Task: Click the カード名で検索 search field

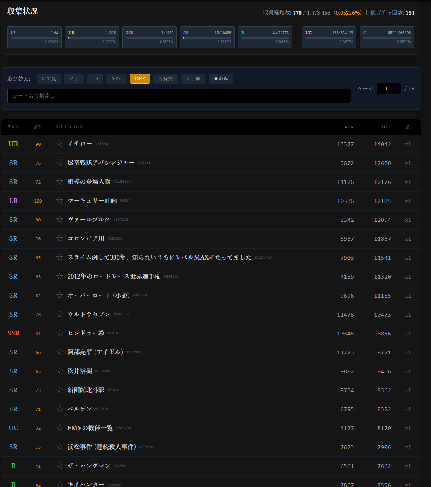Action: click(179, 96)
